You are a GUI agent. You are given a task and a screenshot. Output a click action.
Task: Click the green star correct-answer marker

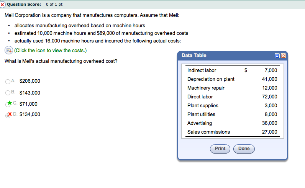10,103
